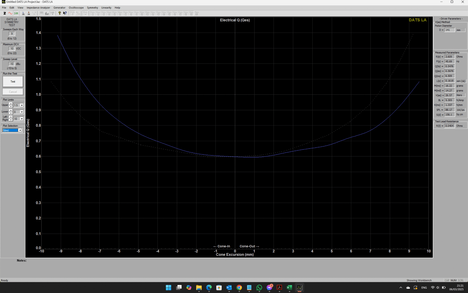
Task: Open the clock and date in taskbar
Action: click(x=457, y=287)
